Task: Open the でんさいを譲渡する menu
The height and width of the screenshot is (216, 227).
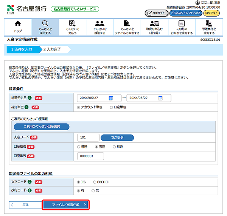Action: 100,27
